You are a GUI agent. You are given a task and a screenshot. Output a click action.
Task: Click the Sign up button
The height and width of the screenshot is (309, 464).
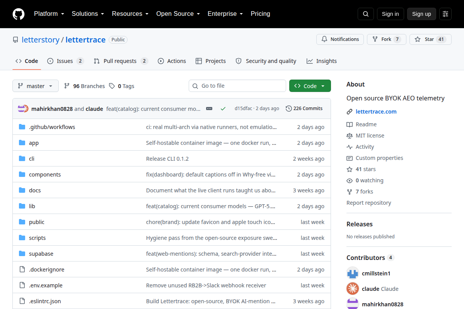click(x=421, y=14)
